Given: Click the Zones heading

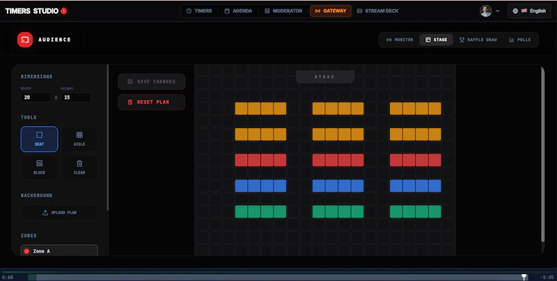Looking at the screenshot, I should click(x=29, y=236).
